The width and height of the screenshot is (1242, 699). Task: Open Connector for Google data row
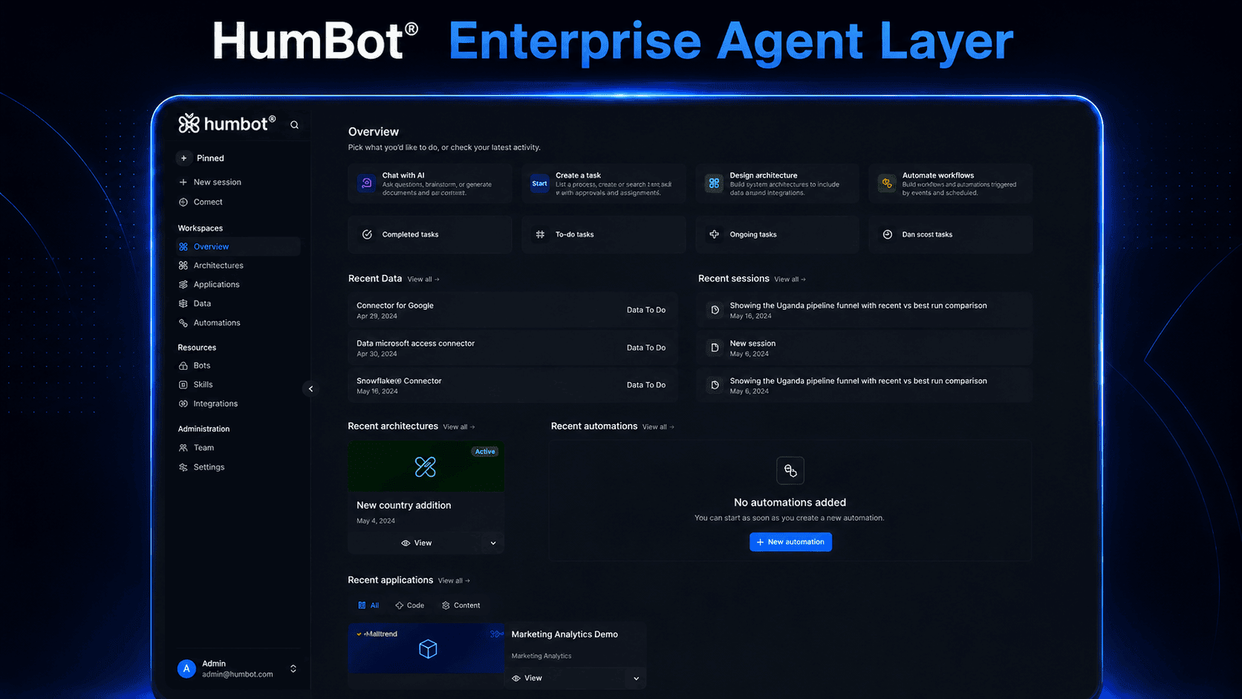coord(513,311)
